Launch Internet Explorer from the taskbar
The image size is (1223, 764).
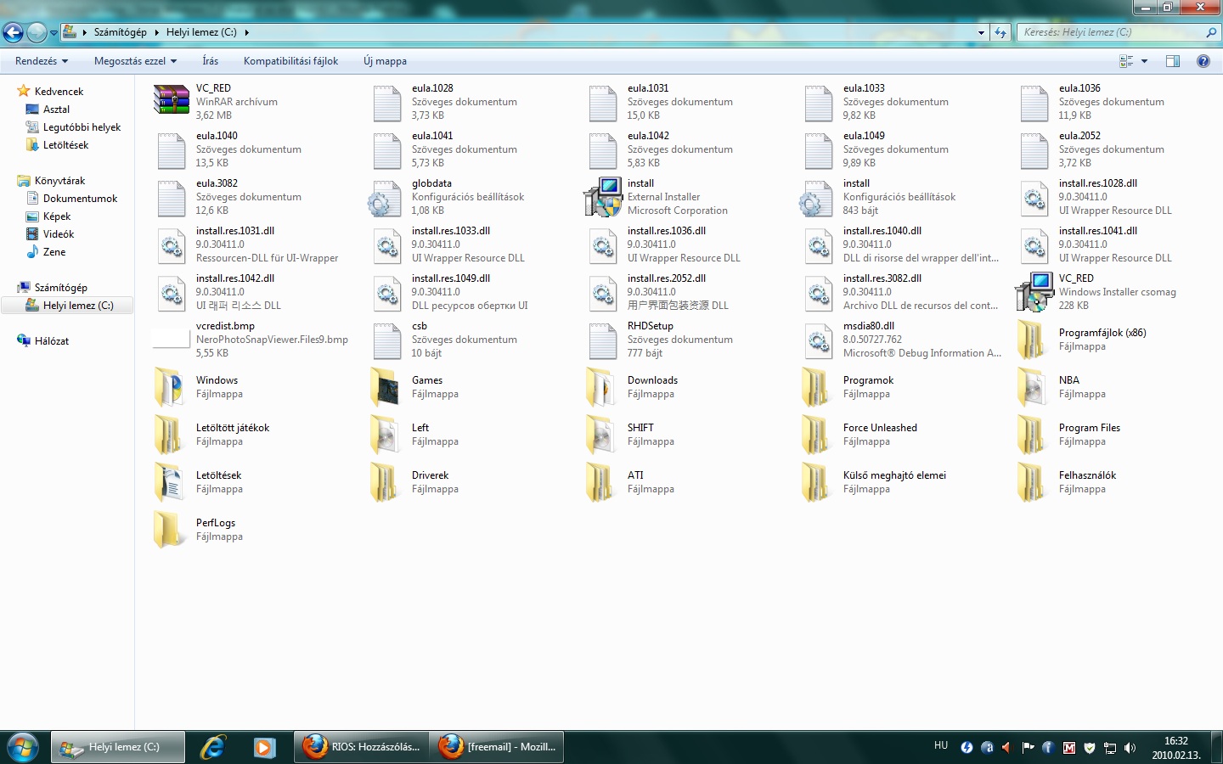pyautogui.click(x=212, y=747)
